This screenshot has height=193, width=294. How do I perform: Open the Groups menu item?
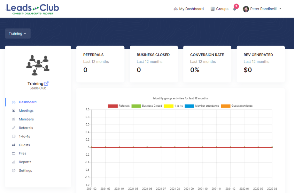220,9
